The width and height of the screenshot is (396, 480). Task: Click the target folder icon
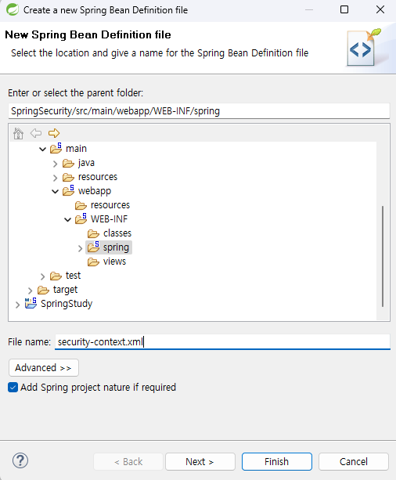pyautogui.click(x=43, y=291)
